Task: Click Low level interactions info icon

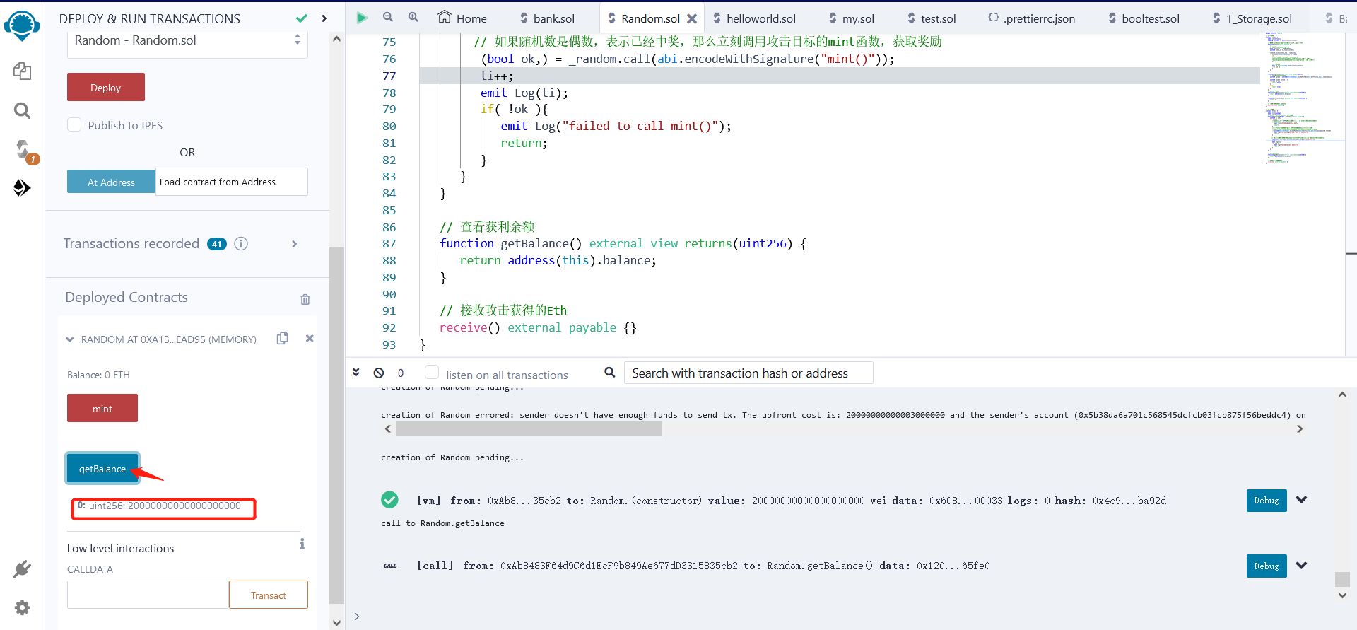Action: pos(302,544)
